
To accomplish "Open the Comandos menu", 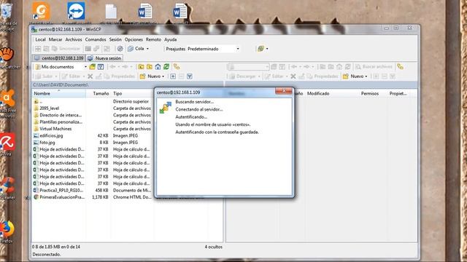I will (96, 39).
